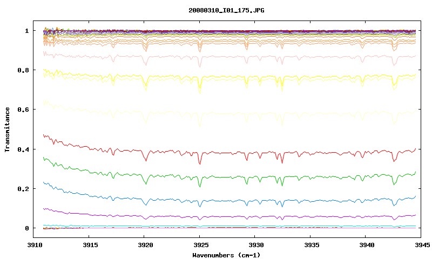Image resolution: width=432 pixels, height=259 pixels.
Task: Click the Wavenumbers (cm-1) x-axis label
Action: click(x=226, y=255)
